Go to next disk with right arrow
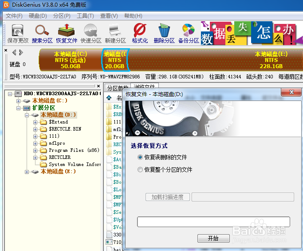This screenshot has width=303, height=251. pyautogui.click(x=21, y=52)
